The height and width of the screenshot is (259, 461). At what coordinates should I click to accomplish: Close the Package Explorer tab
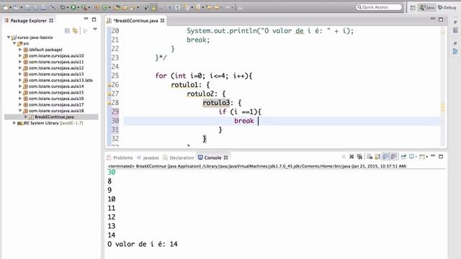pyautogui.click(x=51, y=21)
